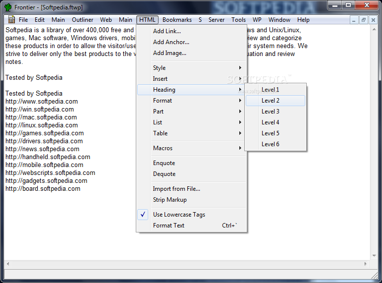Open the Web menu
Screen dimensions: 382x283
coord(106,20)
